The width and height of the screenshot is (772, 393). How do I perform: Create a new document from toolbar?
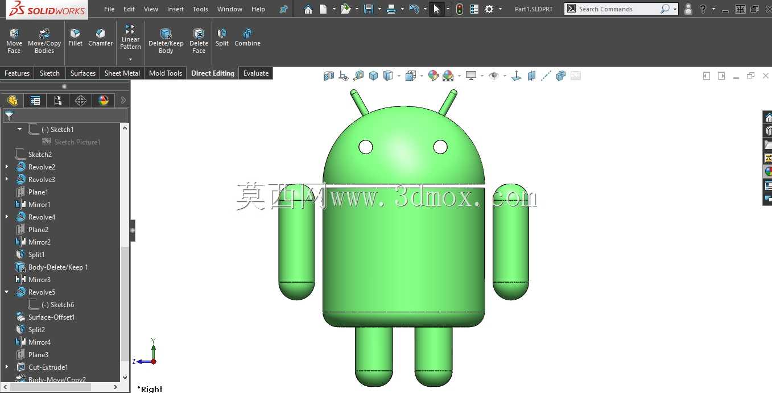click(x=323, y=9)
